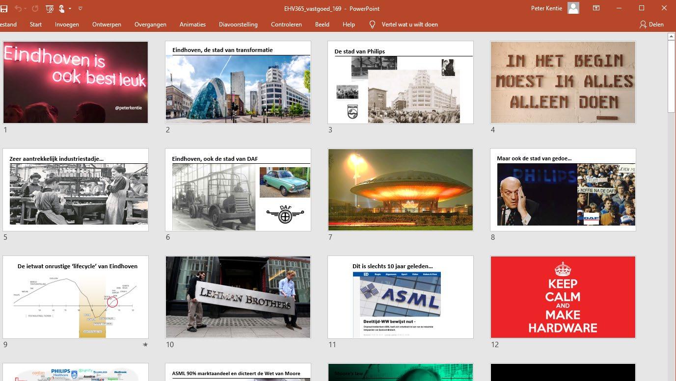Switch to the Controleren tab
Screen dimensions: 676x381
click(x=286, y=25)
